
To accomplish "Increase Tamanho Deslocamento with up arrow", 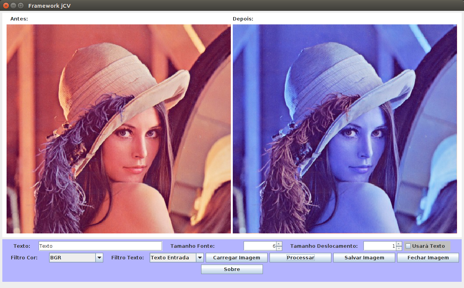I will tap(399, 244).
